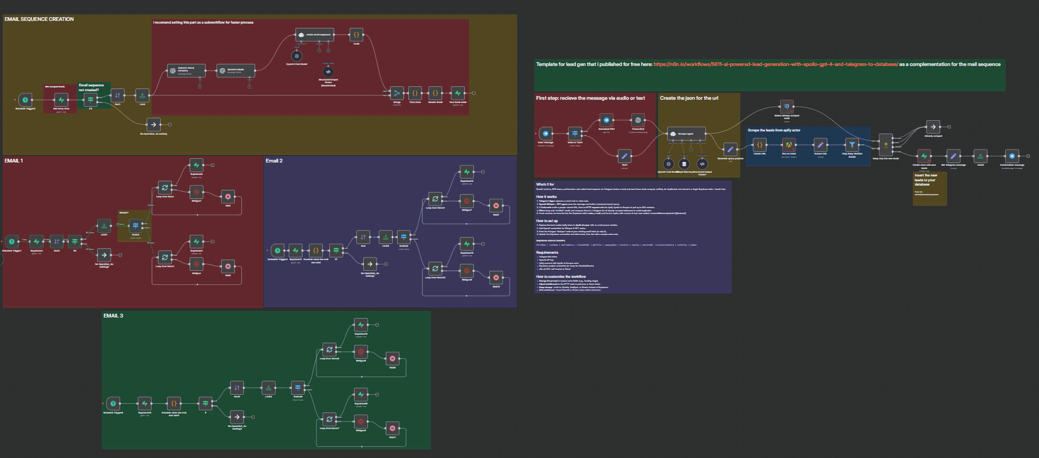Open the Create email sequence agent node
The width and height of the screenshot is (1039, 458).
(315, 34)
